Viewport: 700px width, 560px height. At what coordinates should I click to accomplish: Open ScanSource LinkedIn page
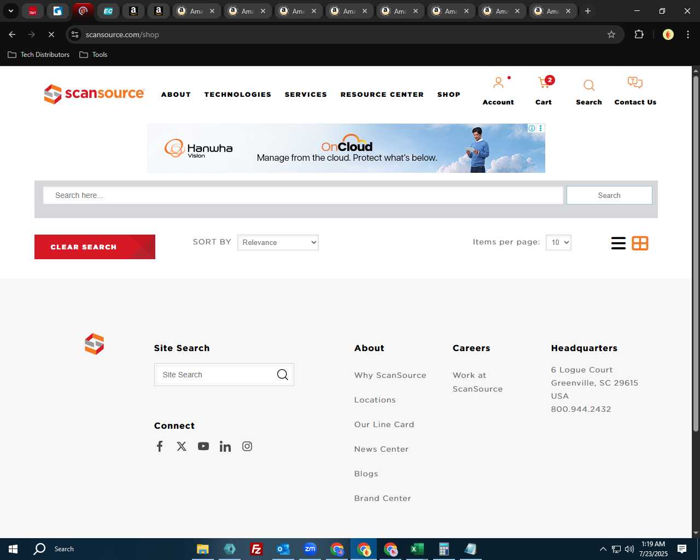(225, 446)
